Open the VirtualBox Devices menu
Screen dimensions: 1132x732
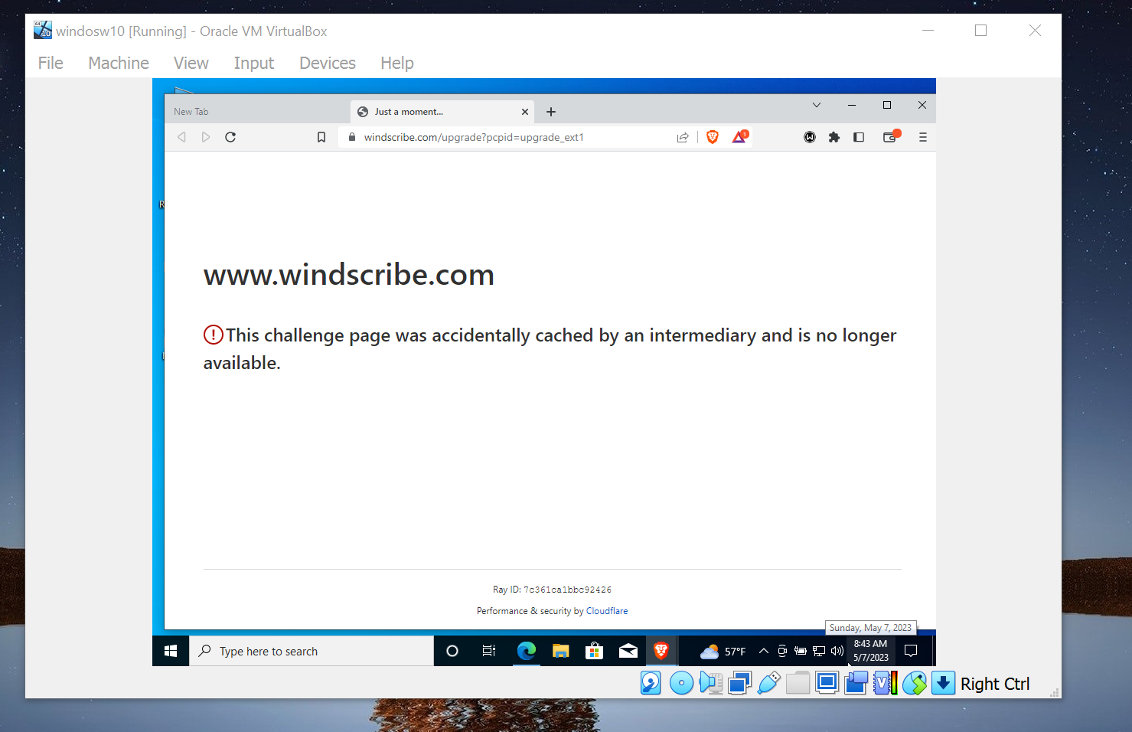[x=328, y=63]
